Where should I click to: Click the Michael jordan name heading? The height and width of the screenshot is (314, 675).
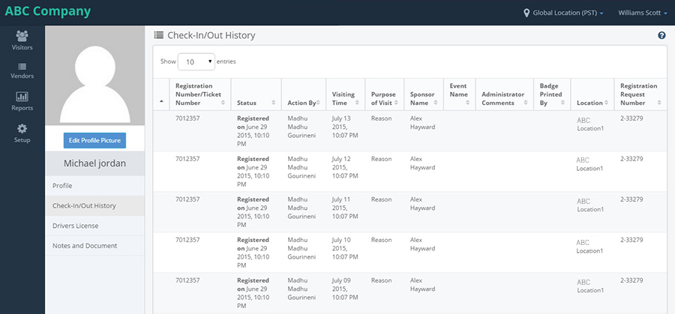[94, 163]
